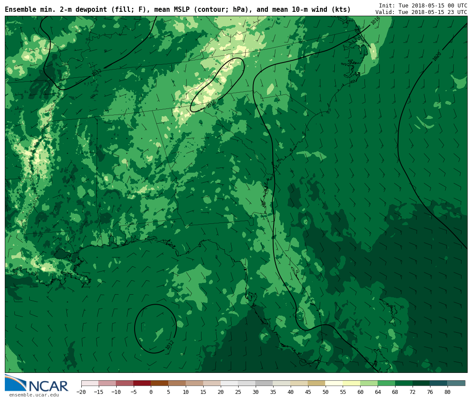
Task: Pick the dark teal swatch between 76 and 80
Action: (439, 383)
